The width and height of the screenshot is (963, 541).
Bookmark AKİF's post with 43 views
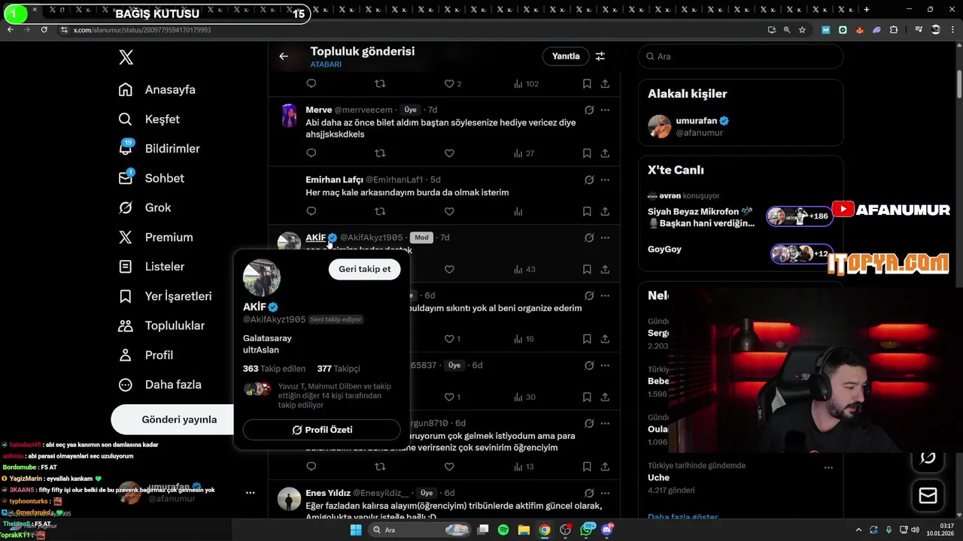tap(587, 269)
